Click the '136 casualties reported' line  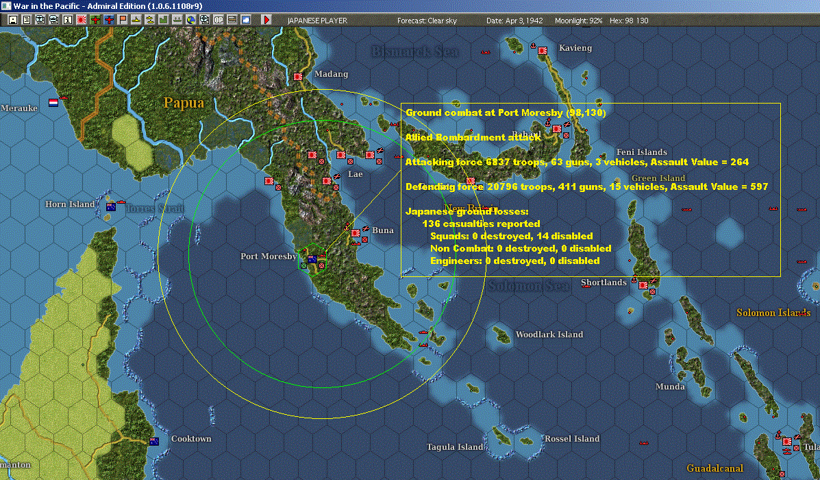481,224
